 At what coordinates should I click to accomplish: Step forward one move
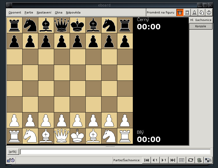pyautogui.click(x=164, y=160)
